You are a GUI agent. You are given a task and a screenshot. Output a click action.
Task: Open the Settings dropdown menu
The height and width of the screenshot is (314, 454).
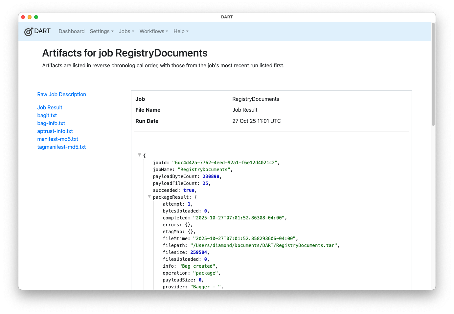(x=102, y=32)
